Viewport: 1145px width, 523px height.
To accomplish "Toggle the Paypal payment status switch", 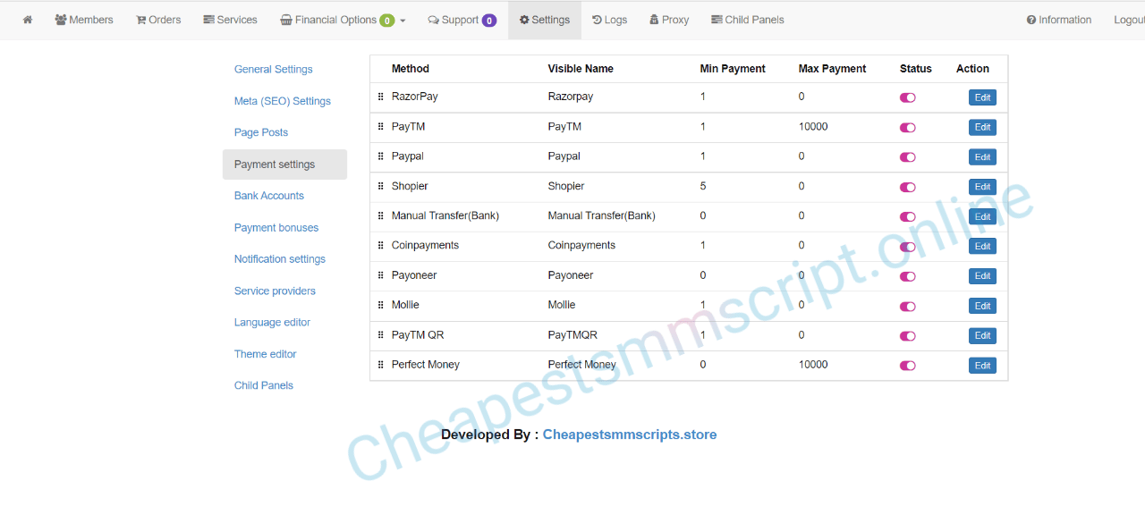I will point(908,157).
